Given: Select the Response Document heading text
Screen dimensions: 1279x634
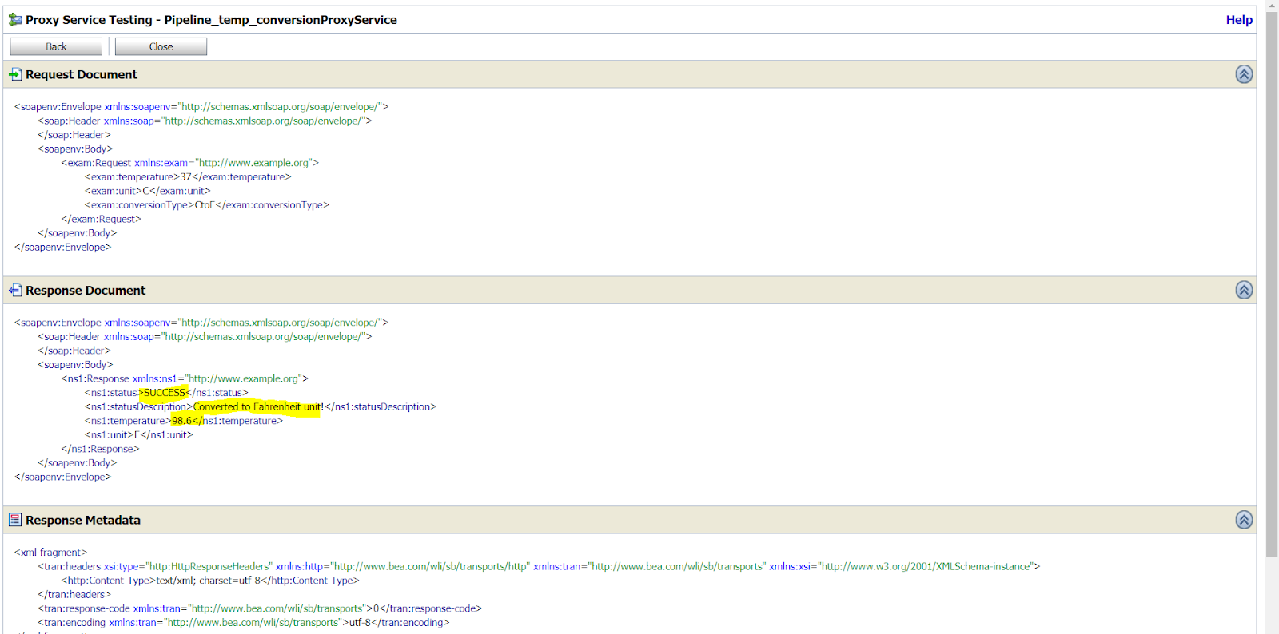Looking at the screenshot, I should 86,291.
